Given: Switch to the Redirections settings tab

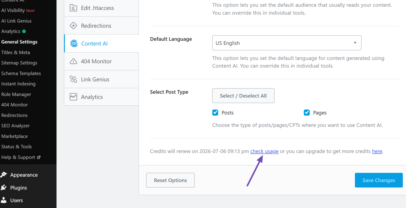Looking at the screenshot, I should tap(101, 26).
